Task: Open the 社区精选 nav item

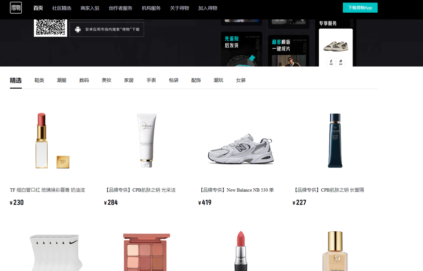Action: click(x=62, y=8)
